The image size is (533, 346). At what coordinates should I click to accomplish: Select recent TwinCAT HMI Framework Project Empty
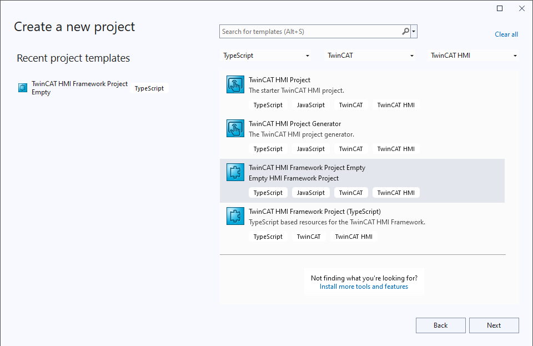79,88
